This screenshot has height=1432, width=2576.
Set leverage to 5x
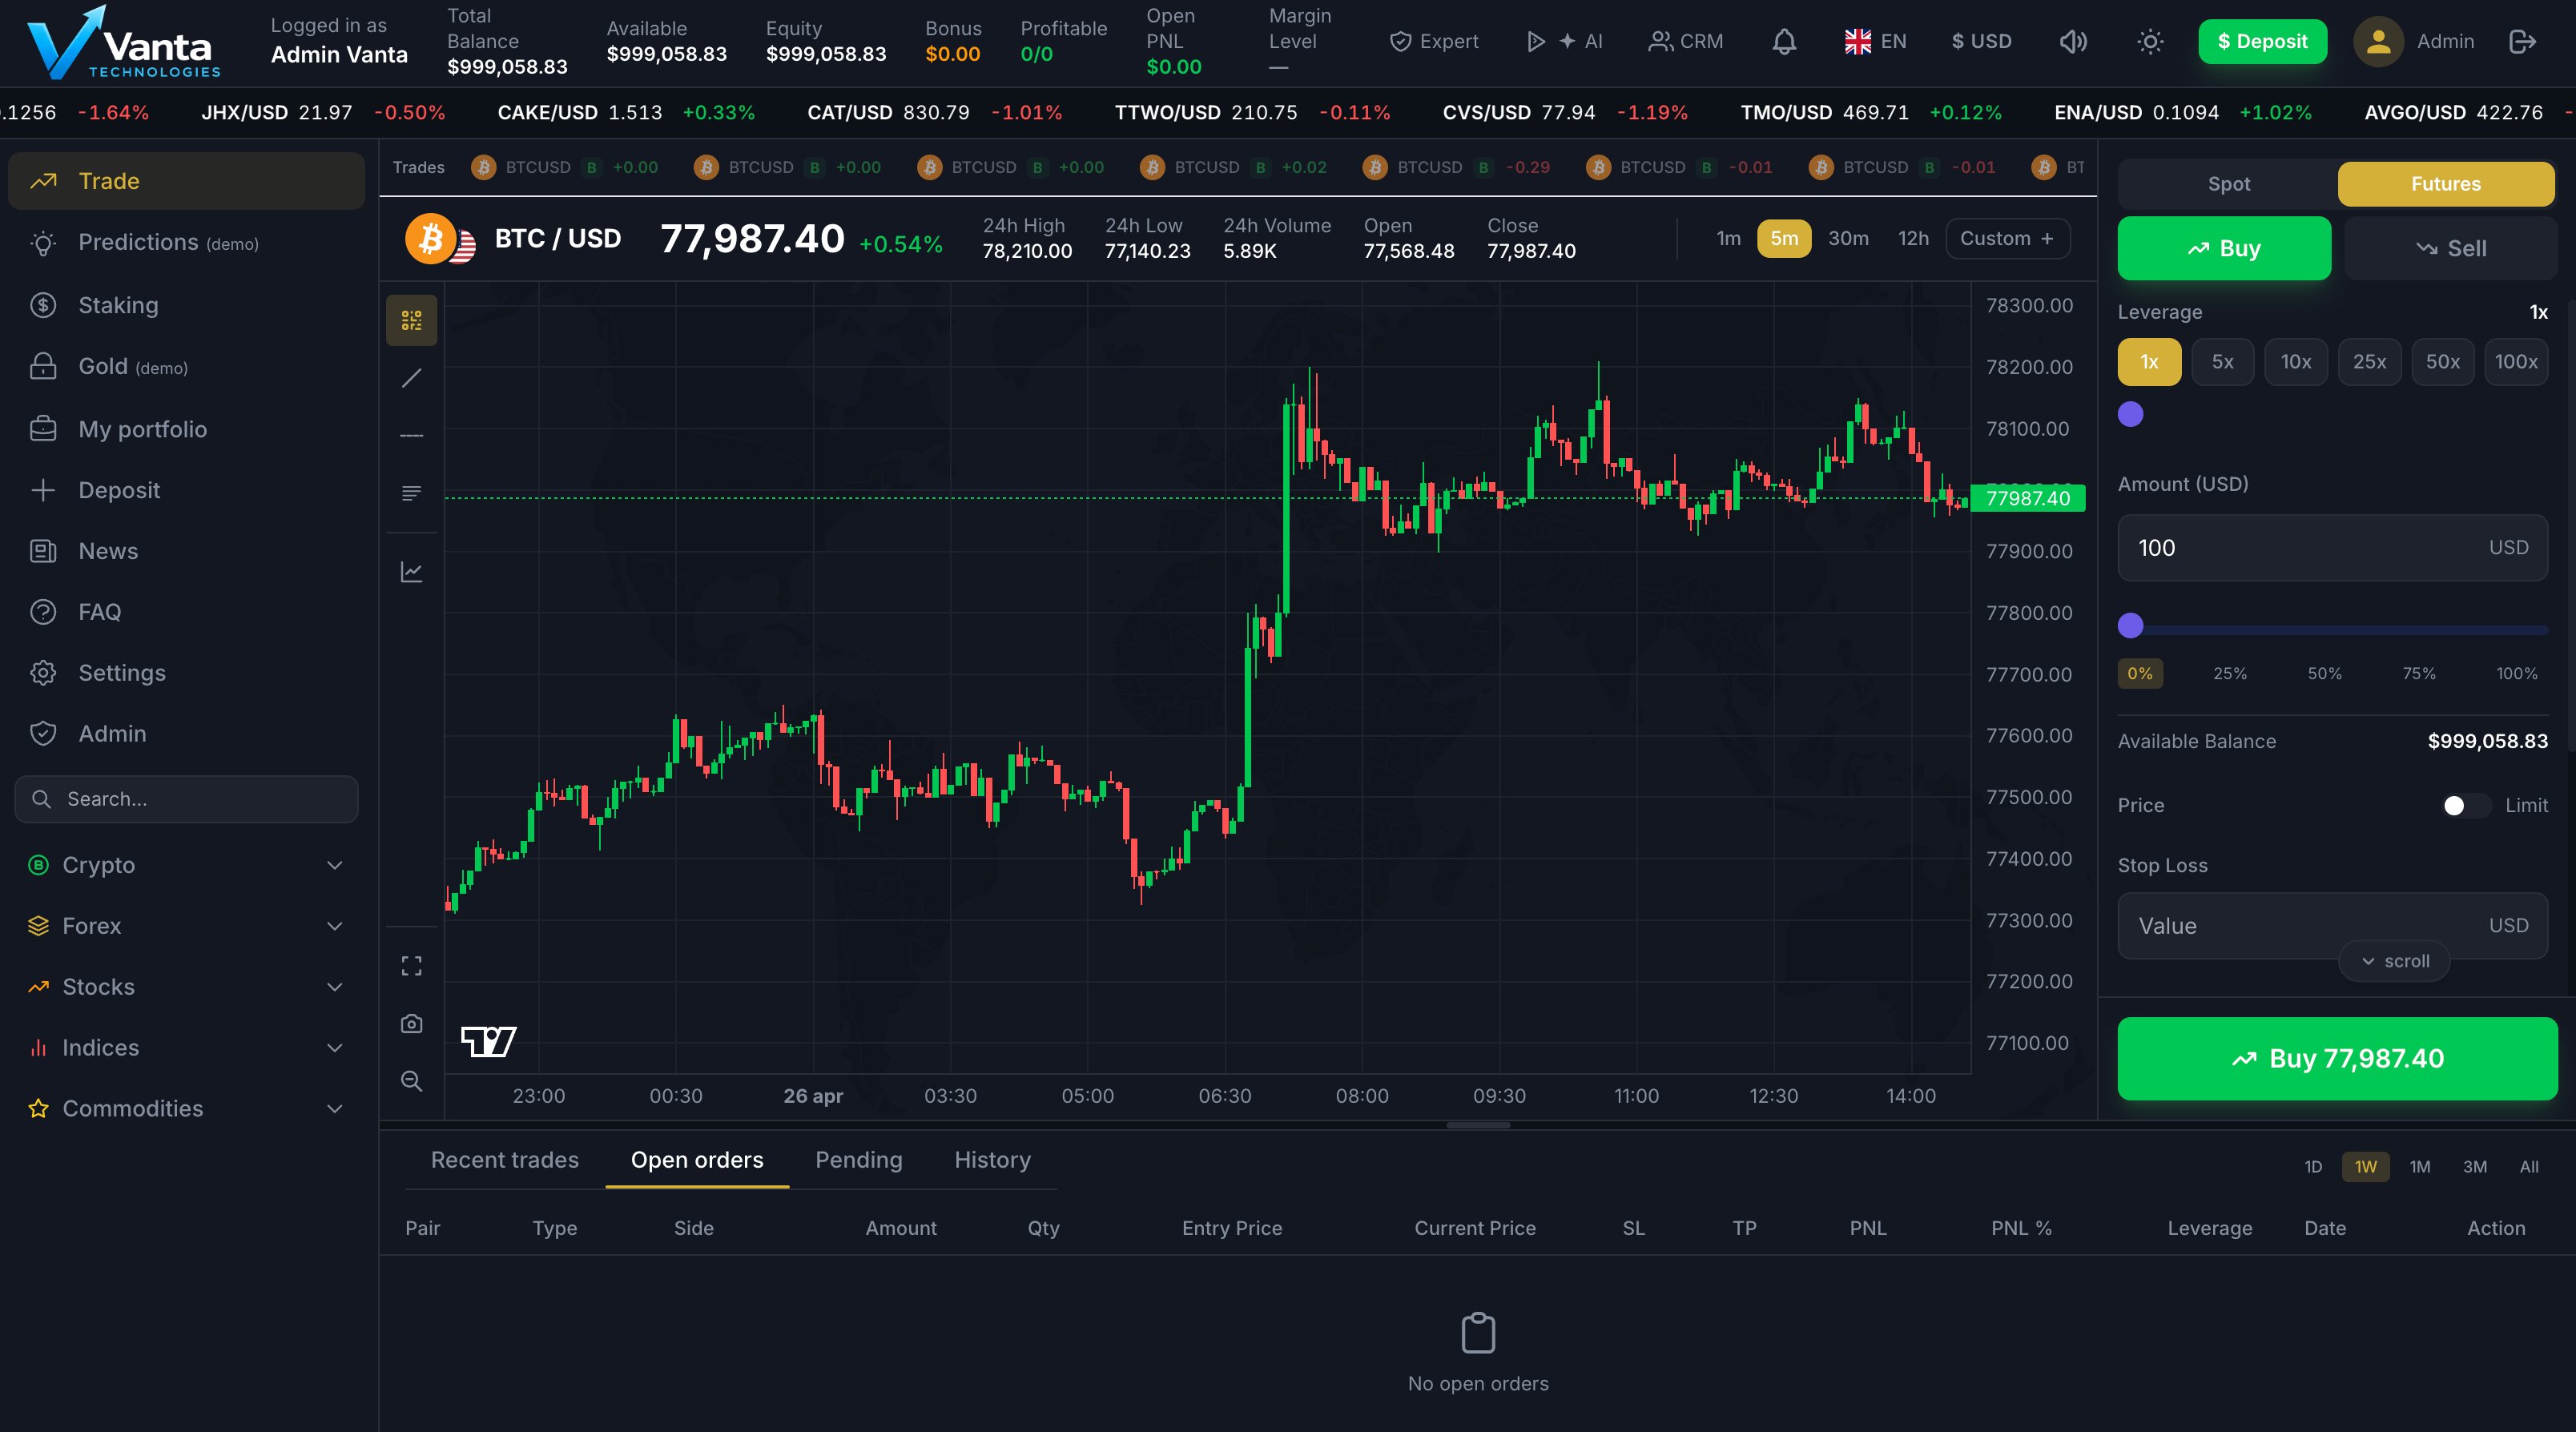(2222, 362)
